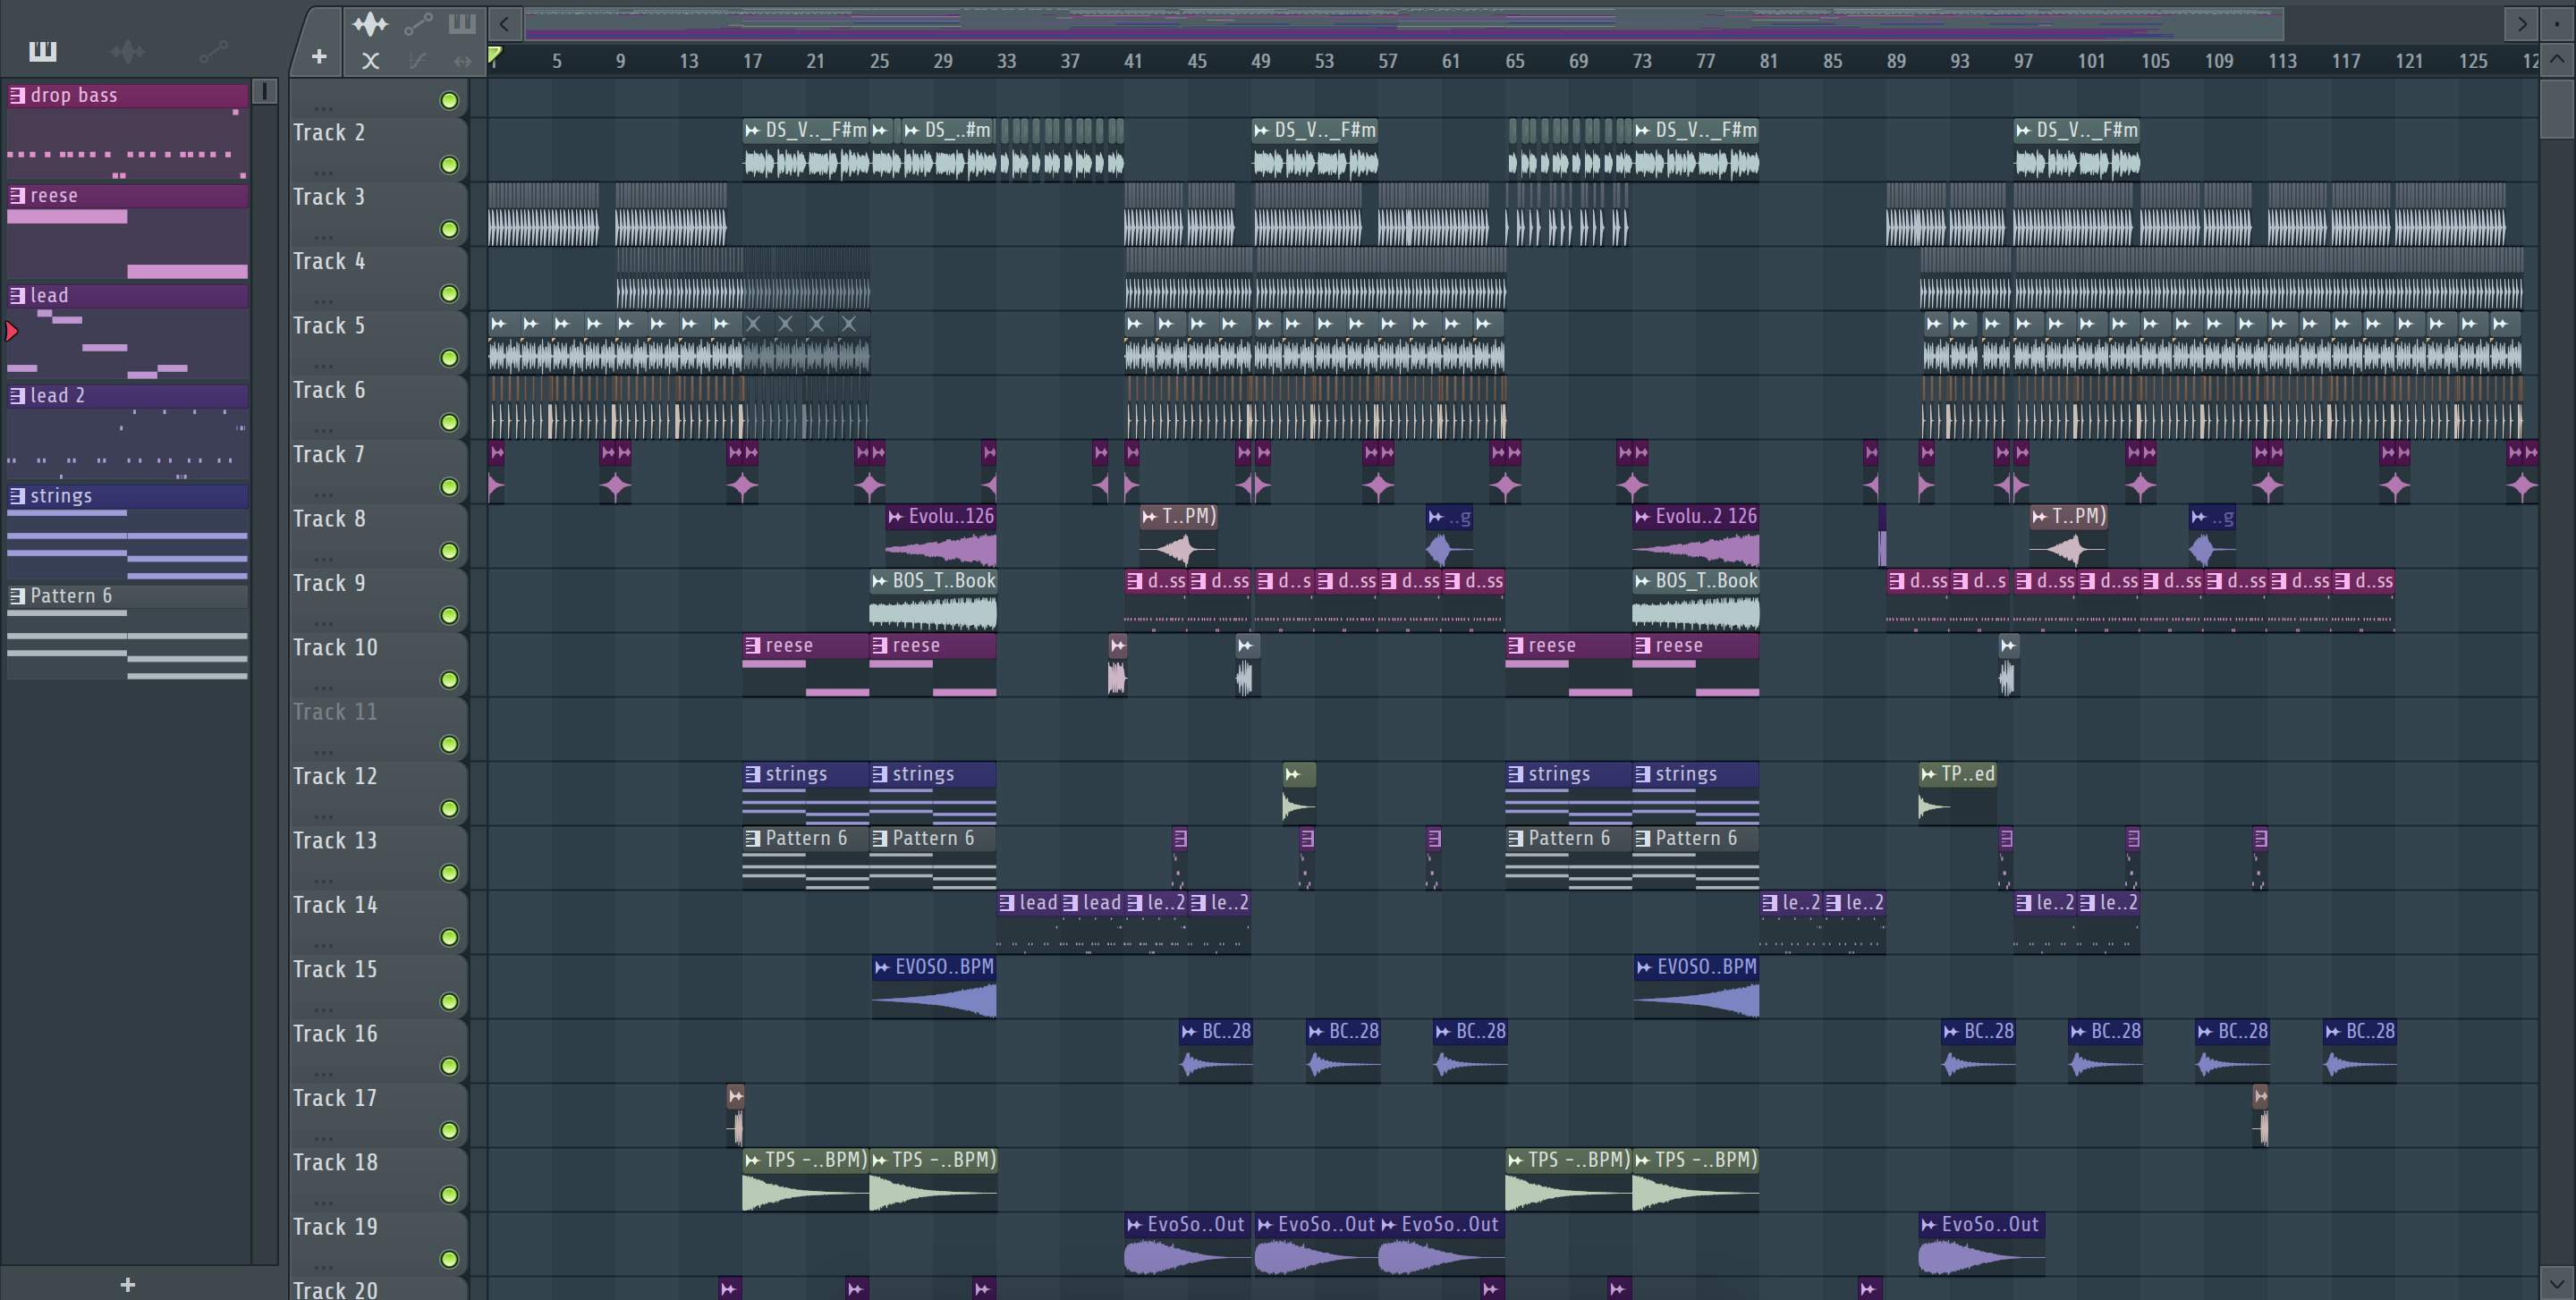
Task: Toggle the Track 5 mute switch
Action: (x=449, y=358)
